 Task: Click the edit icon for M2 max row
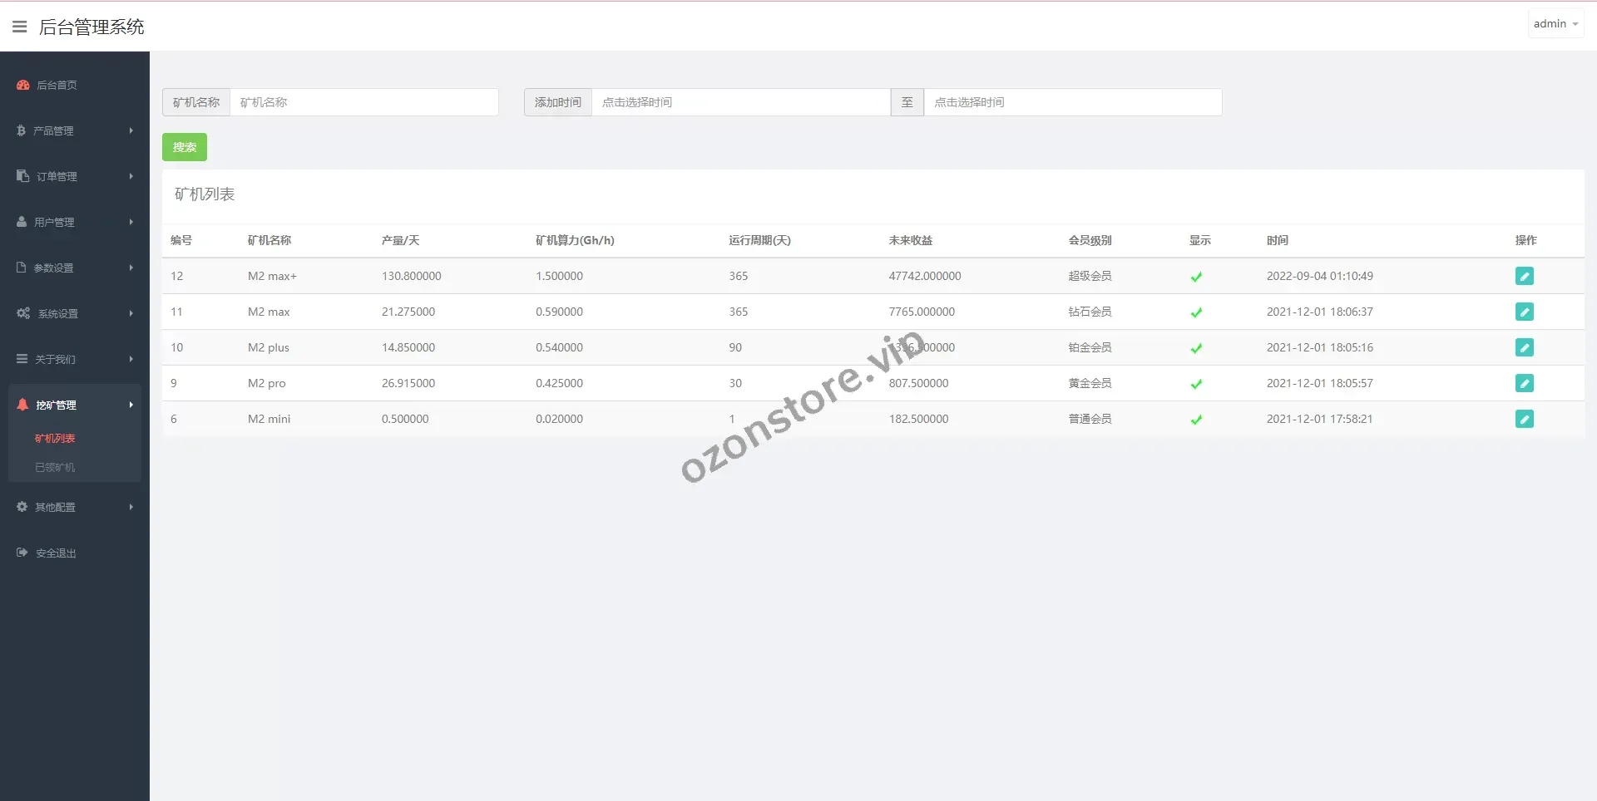pos(1524,312)
